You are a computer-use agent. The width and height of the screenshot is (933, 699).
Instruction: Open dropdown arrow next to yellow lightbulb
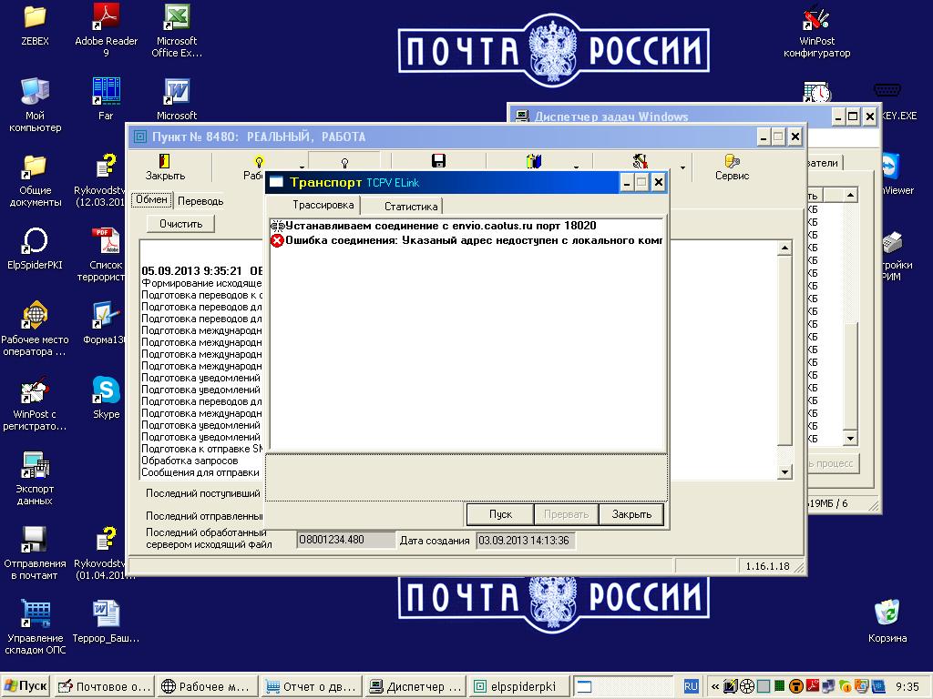point(302,167)
